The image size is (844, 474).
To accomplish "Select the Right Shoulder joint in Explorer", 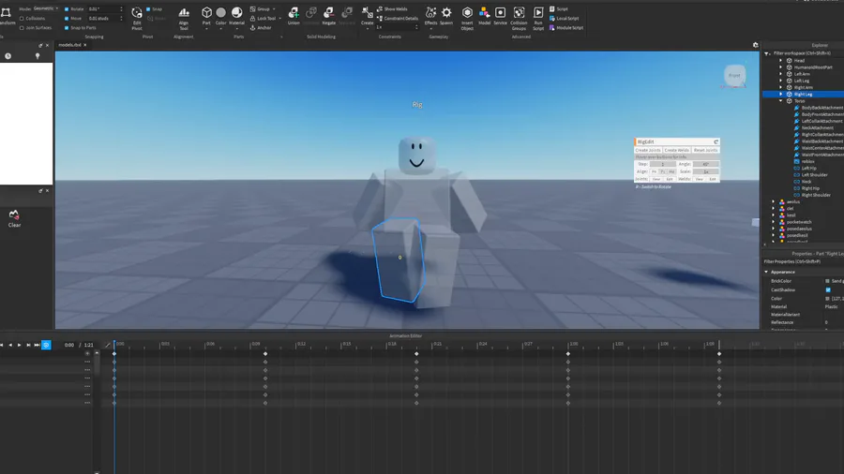I will point(816,195).
